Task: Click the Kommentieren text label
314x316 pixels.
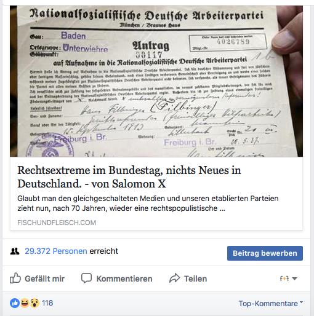Action: point(124,278)
